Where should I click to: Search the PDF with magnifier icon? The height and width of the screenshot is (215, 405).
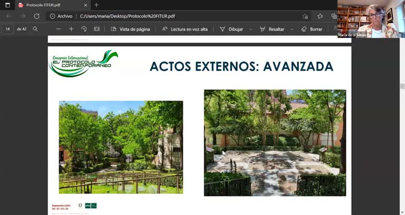click(35, 29)
